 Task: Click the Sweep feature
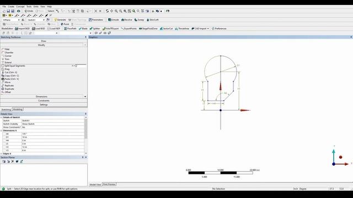tap(139, 20)
